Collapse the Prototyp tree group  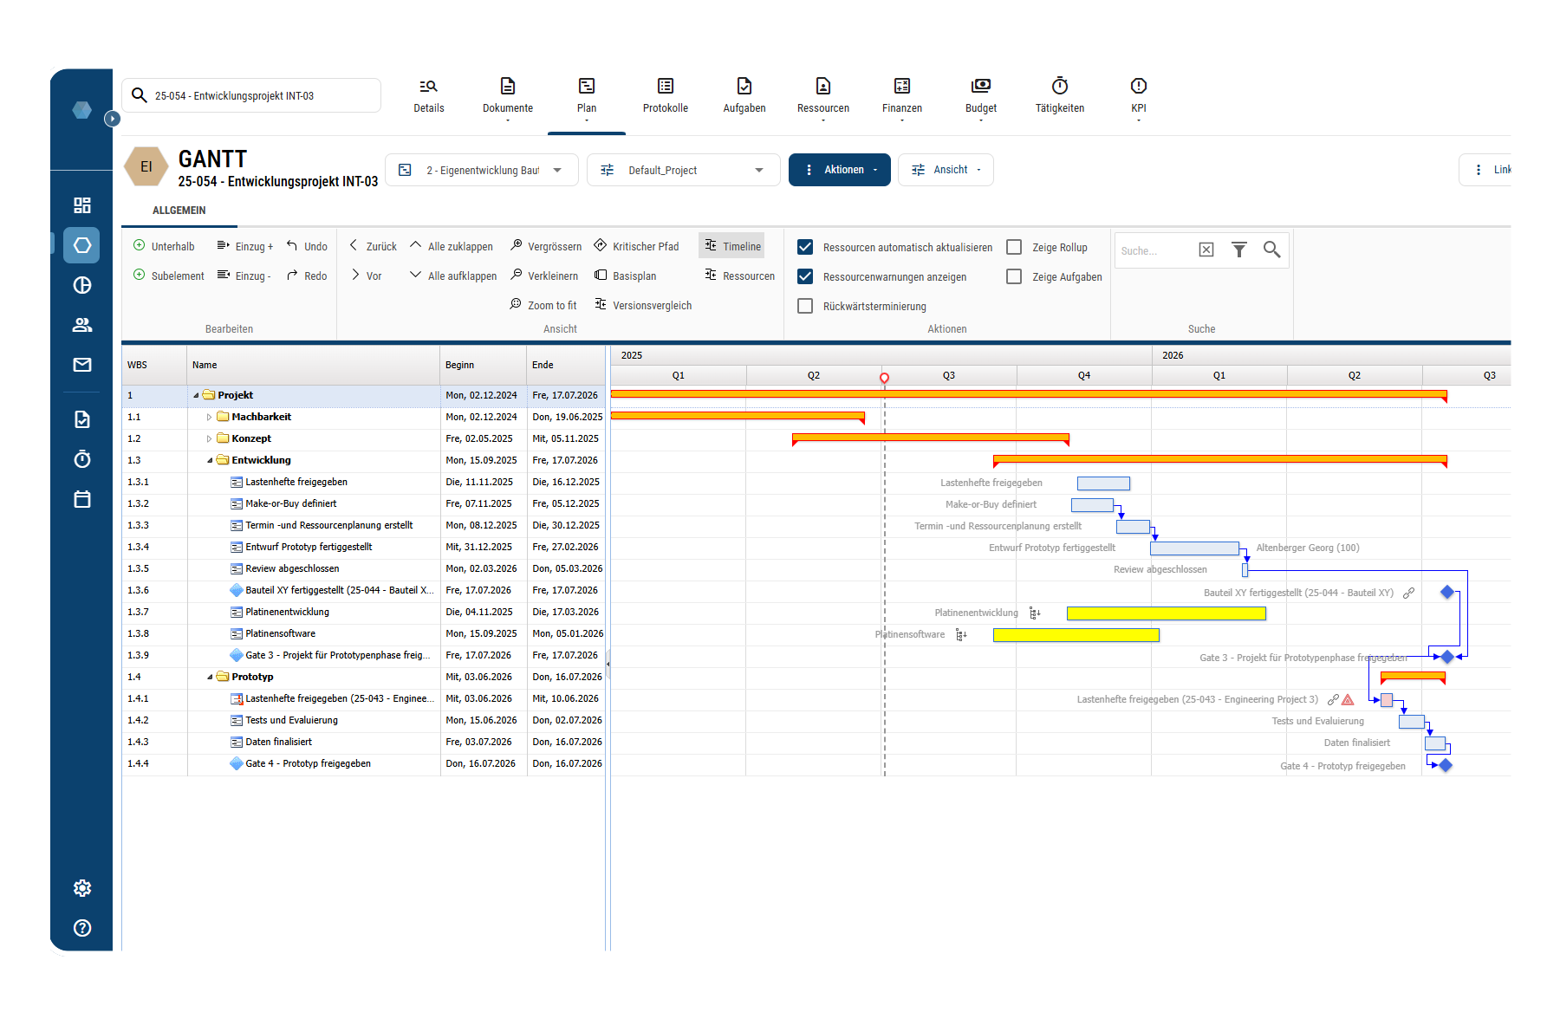(x=210, y=678)
